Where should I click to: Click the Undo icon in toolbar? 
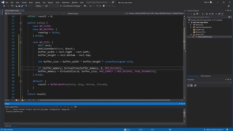coord(26,6)
